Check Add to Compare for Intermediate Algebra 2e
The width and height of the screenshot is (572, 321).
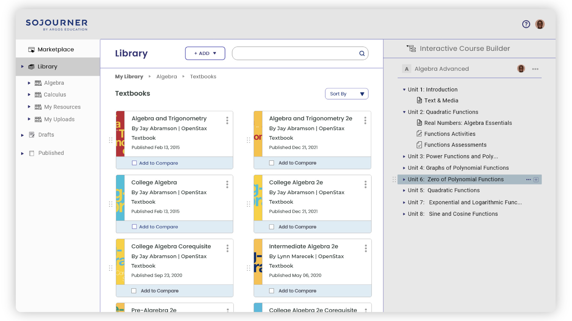pos(271,291)
